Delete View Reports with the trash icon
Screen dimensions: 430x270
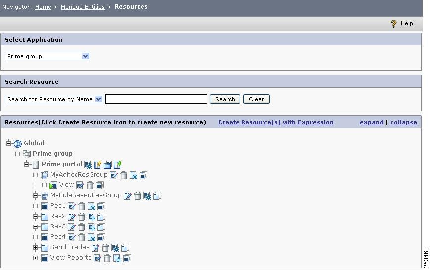tap(107, 258)
